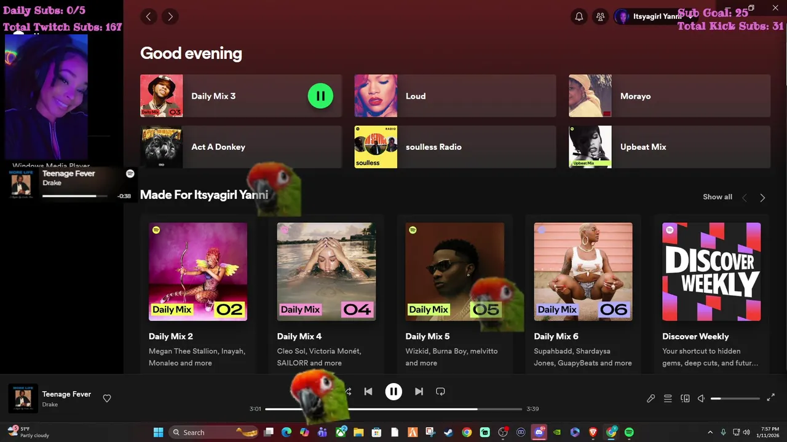Screen dimensions: 787x442
Task: Open Discord from the taskbar
Action: 539,432
